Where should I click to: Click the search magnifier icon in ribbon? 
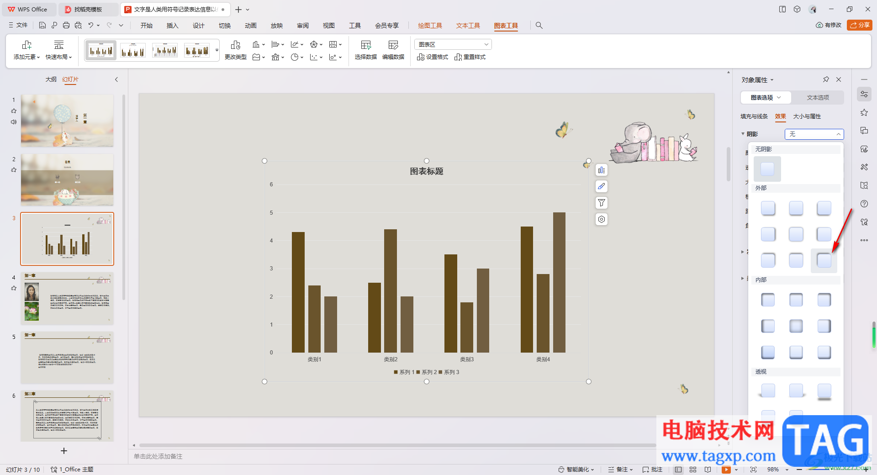coord(539,26)
